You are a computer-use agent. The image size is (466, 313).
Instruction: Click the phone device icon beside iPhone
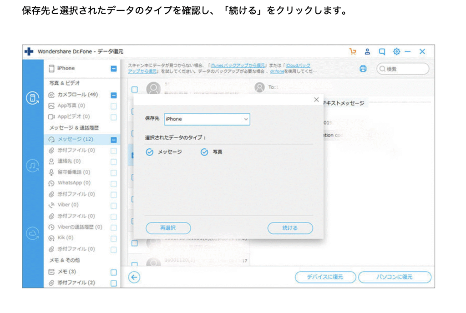pos(51,68)
